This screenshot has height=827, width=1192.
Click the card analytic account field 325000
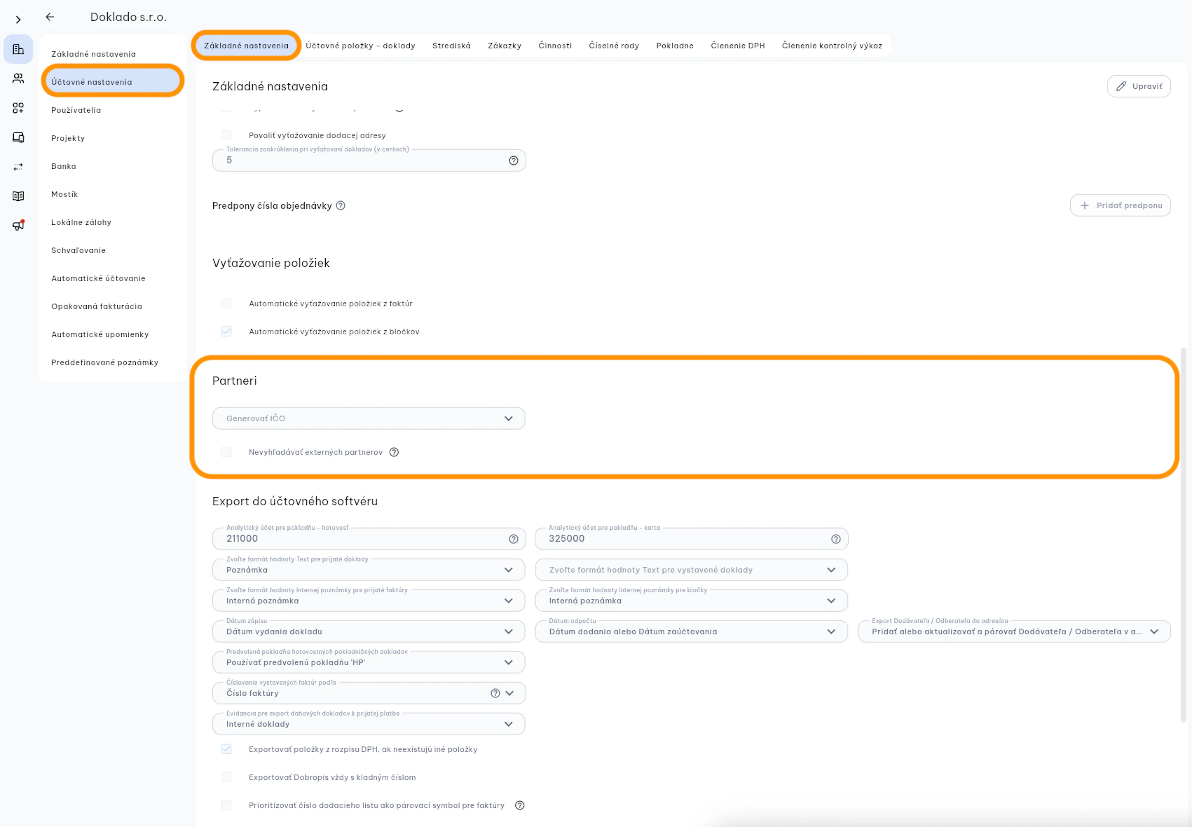[691, 539]
